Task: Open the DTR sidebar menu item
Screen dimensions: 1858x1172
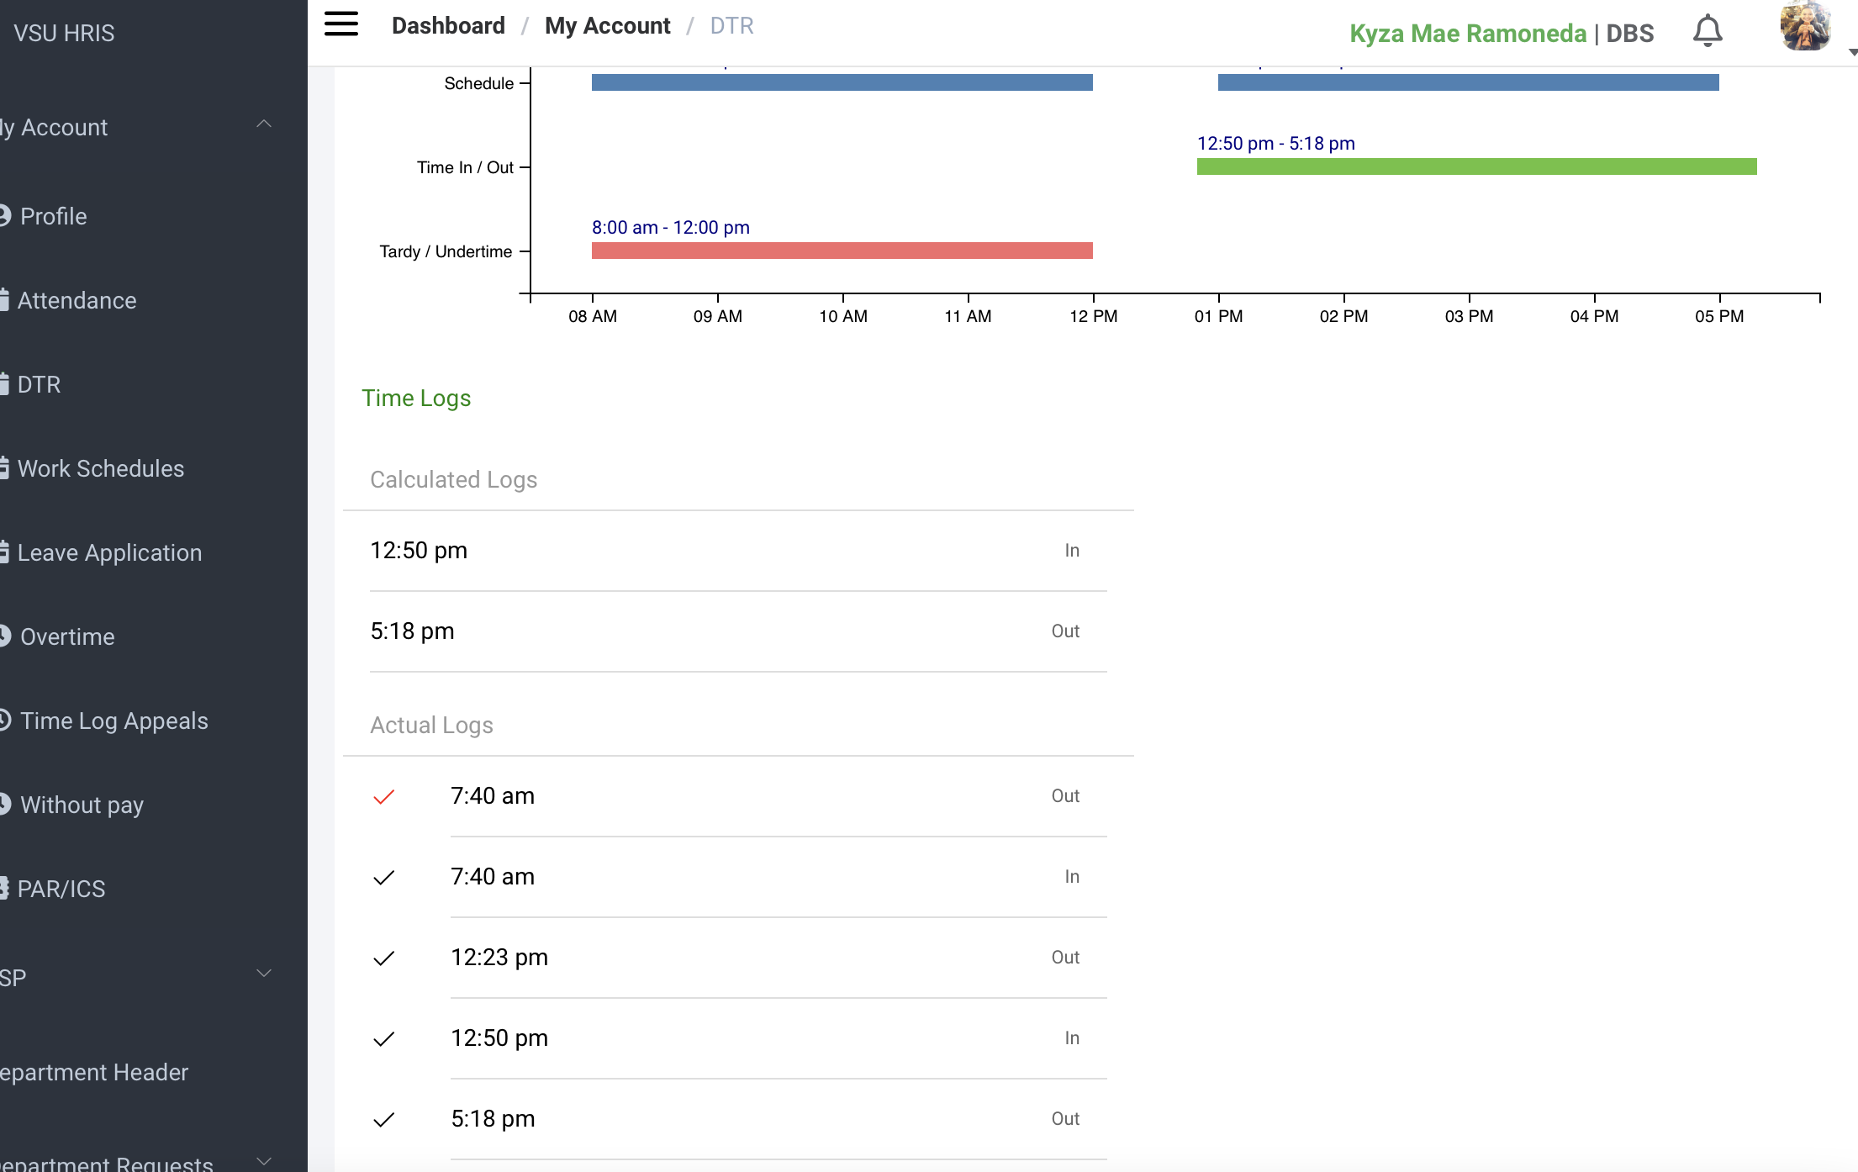Action: [39, 384]
